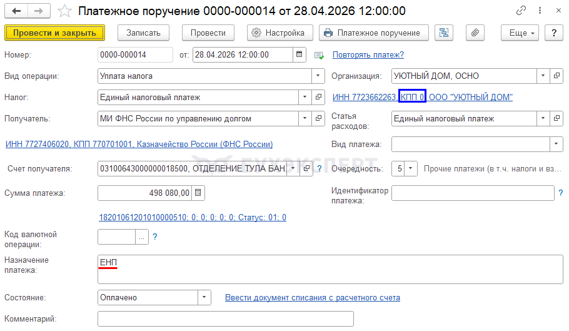Expand the Статья расходов dropdown
The image size is (569, 331).
pyautogui.click(x=543, y=119)
